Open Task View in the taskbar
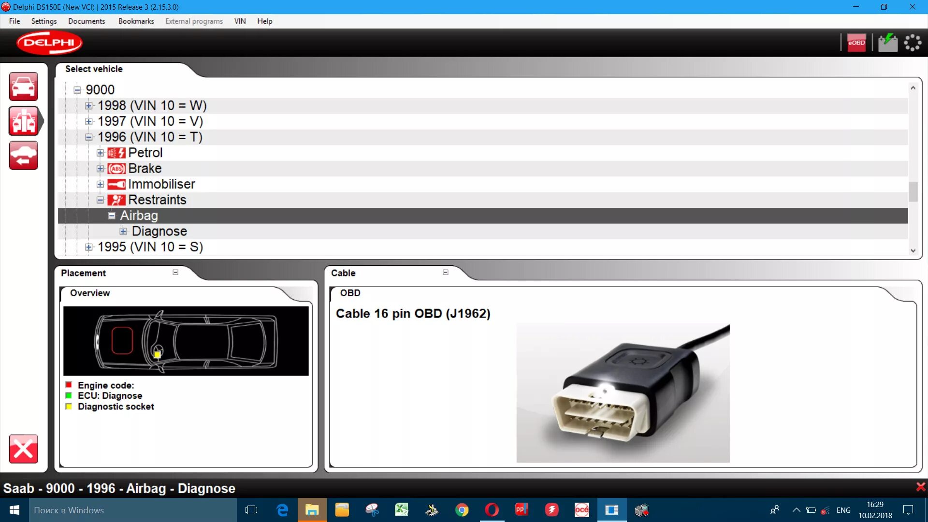Image resolution: width=928 pixels, height=522 pixels. click(x=251, y=510)
